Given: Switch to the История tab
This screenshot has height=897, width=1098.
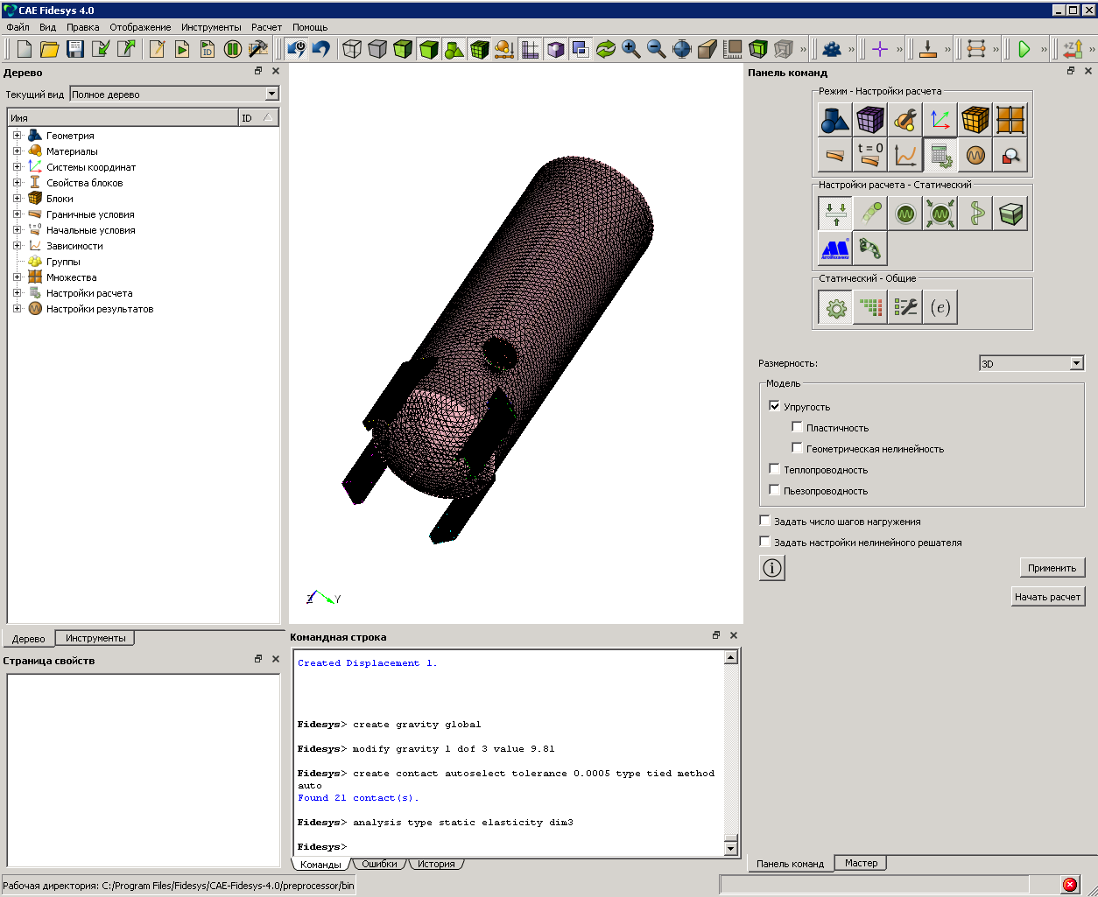Looking at the screenshot, I should pyautogui.click(x=436, y=864).
